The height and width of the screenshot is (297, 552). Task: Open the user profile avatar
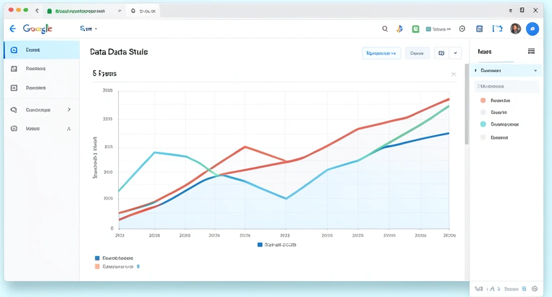[x=516, y=29]
